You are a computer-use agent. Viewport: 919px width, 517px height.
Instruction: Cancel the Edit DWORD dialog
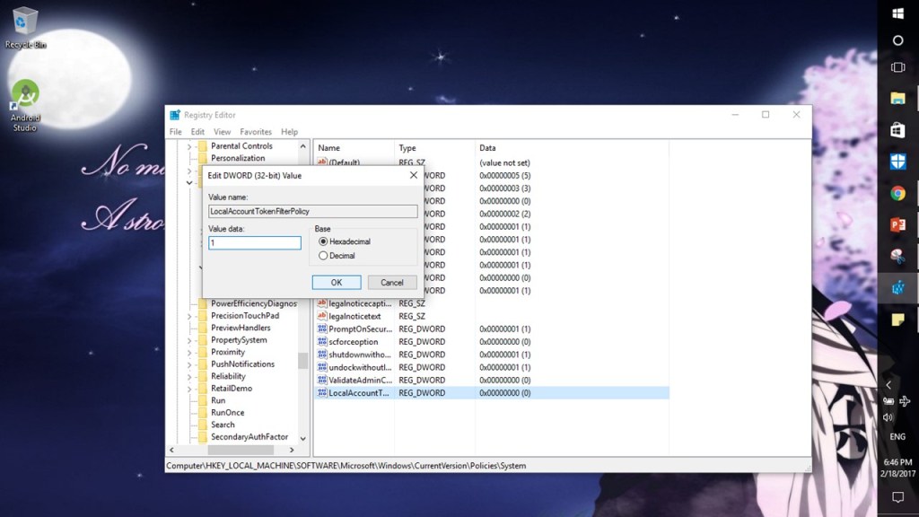(392, 282)
